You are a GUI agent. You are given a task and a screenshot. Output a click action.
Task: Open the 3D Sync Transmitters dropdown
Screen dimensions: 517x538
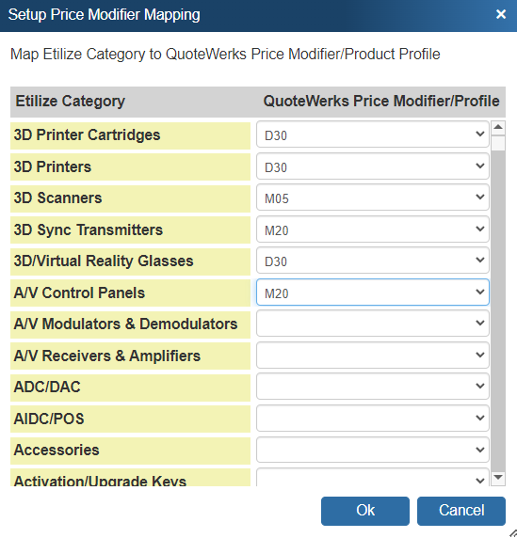tap(373, 229)
